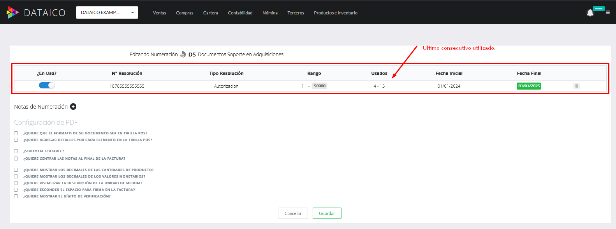Click resolution number 18765555555555
The height and width of the screenshot is (229, 616).
point(127,86)
